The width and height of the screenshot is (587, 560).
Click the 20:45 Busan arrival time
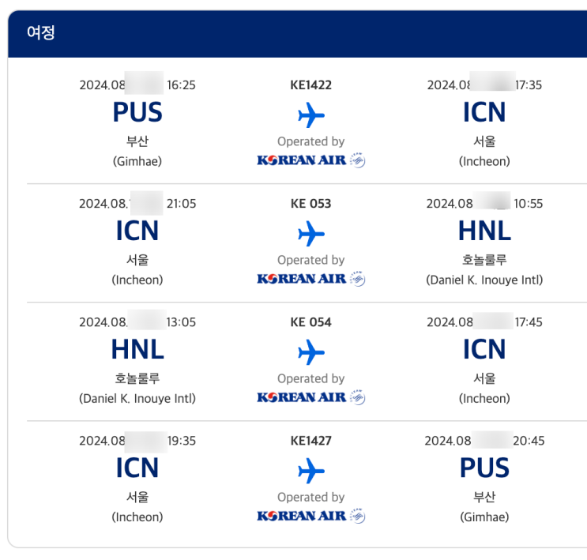pos(529,441)
